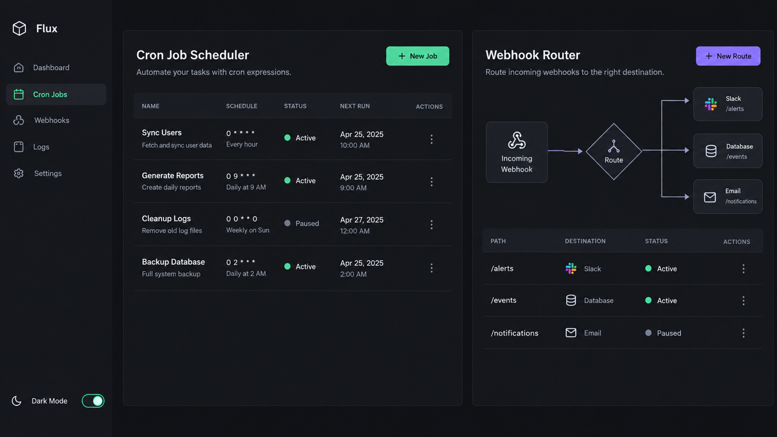
Task: Click the Incoming Webhook node icon
Action: [517, 140]
